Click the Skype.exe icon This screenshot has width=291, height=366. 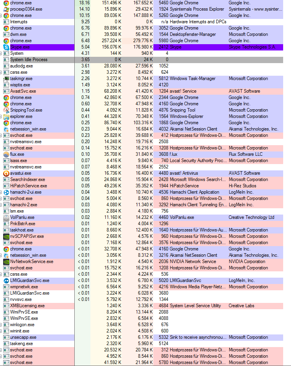click(6, 47)
